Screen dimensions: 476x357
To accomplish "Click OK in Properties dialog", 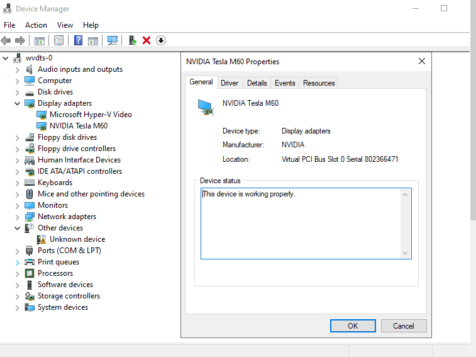I will click(353, 326).
